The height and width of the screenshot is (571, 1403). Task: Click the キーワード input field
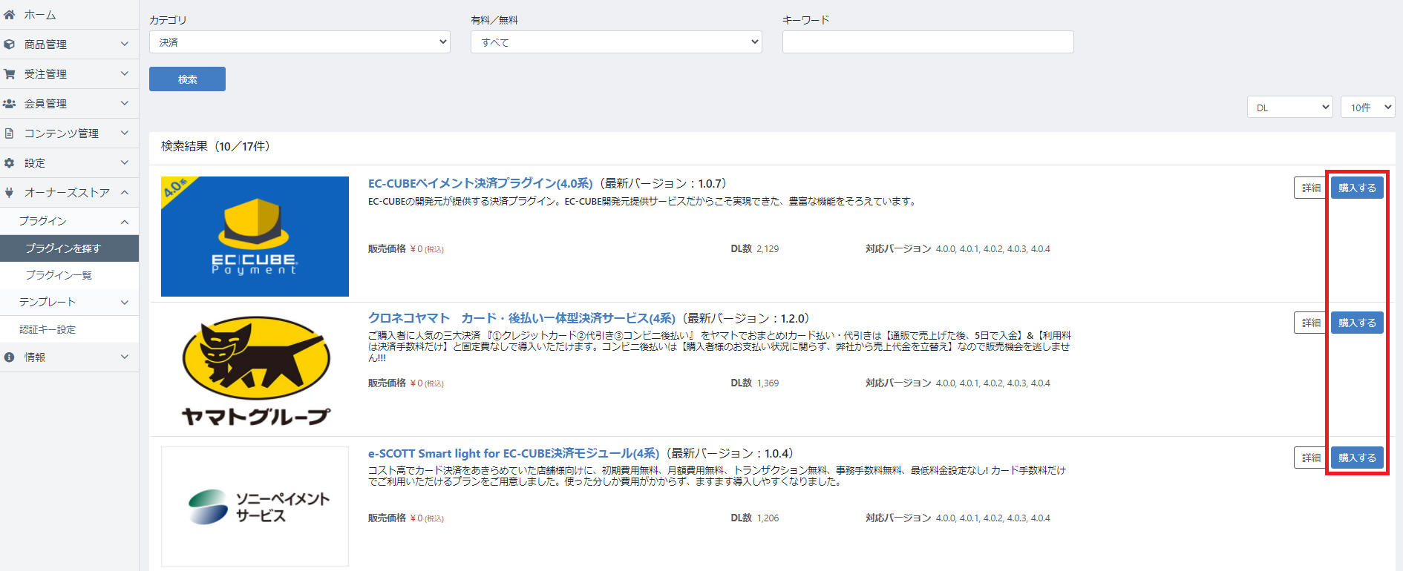point(928,42)
